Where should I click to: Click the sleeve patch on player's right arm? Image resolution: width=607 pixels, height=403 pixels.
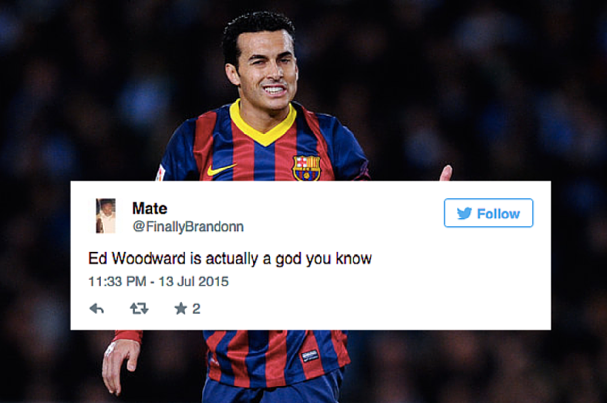[x=160, y=172]
